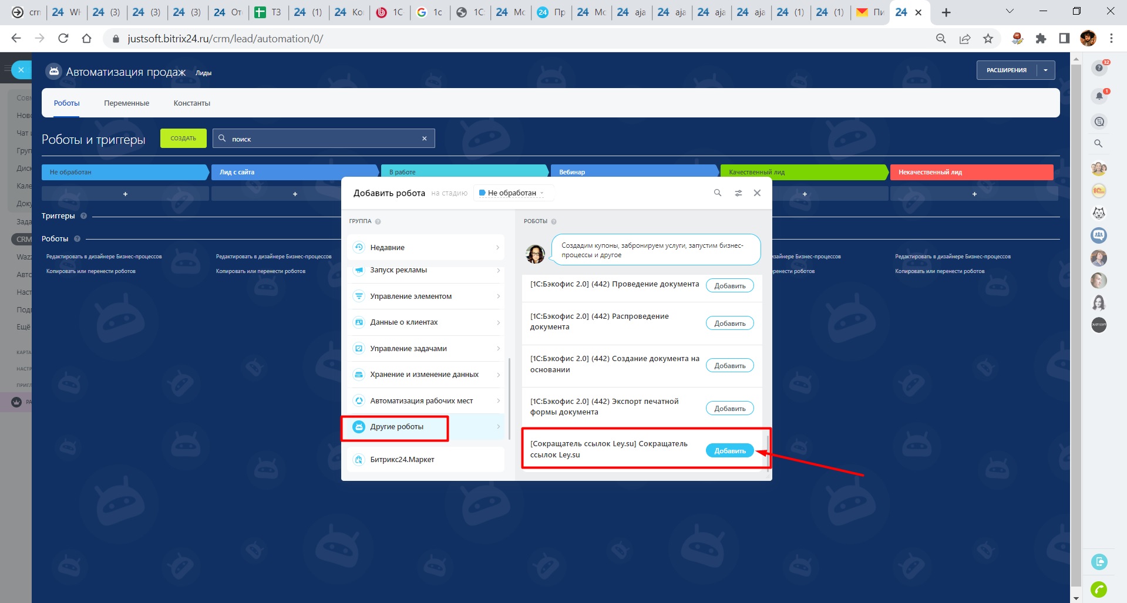Screen dimensions: 1127x603
Task: Select the Лид с сайта stage header
Action: [295, 172]
